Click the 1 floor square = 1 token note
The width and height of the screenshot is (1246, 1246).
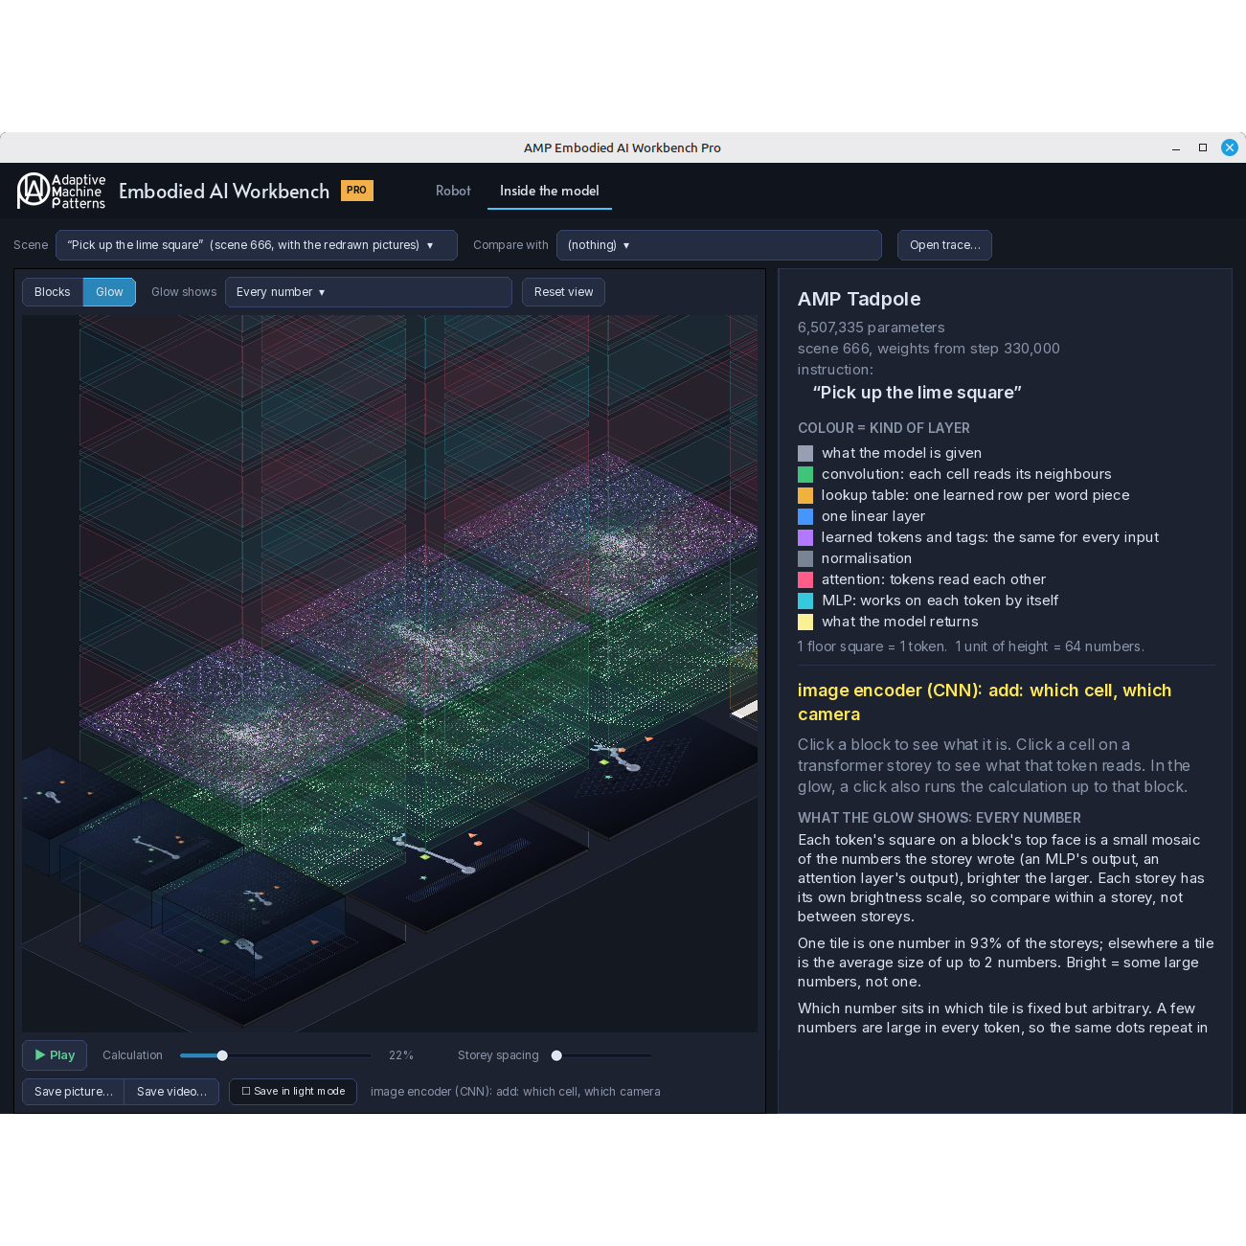pyautogui.click(x=971, y=646)
